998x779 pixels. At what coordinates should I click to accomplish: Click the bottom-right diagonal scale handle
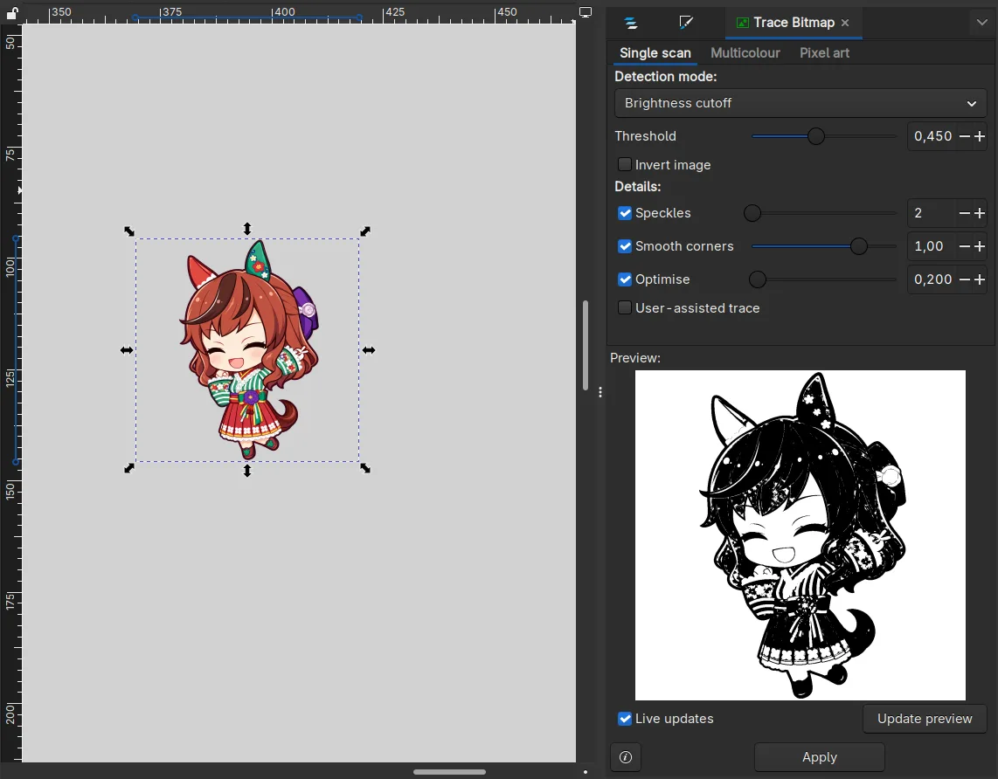[x=365, y=468]
